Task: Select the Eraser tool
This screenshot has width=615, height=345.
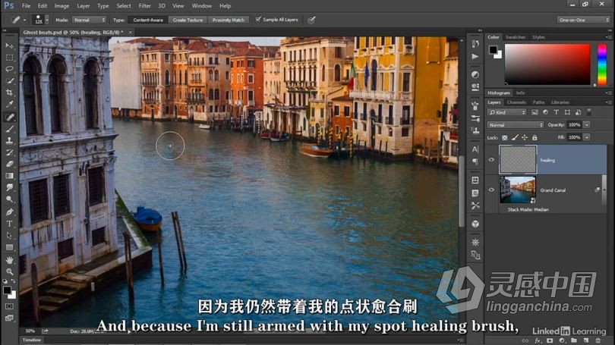Action: (x=9, y=164)
